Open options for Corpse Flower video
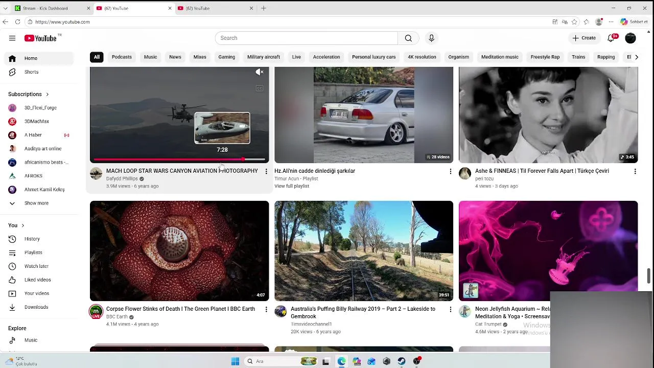The width and height of the screenshot is (654, 368). (266, 309)
